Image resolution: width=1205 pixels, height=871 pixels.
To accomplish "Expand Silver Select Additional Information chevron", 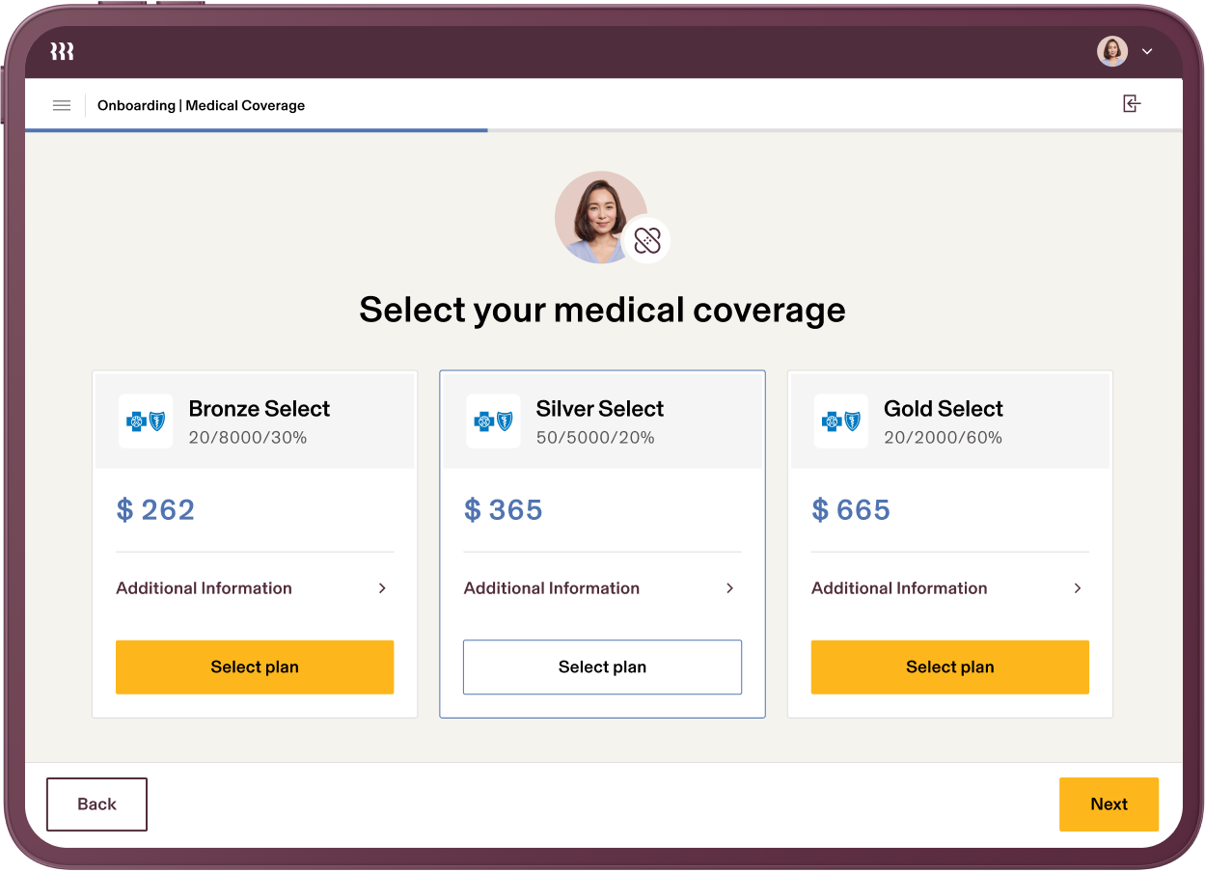I will tap(729, 588).
